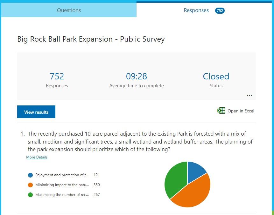Switch to the Questions tab
This screenshot has height=215, width=274.
[x=69, y=10]
